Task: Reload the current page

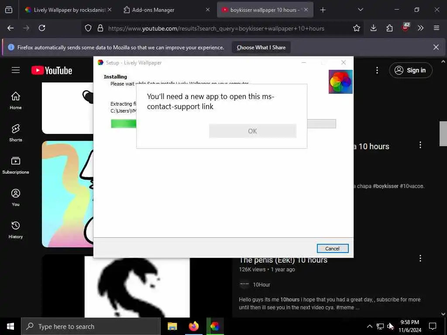Action: (x=42, y=28)
